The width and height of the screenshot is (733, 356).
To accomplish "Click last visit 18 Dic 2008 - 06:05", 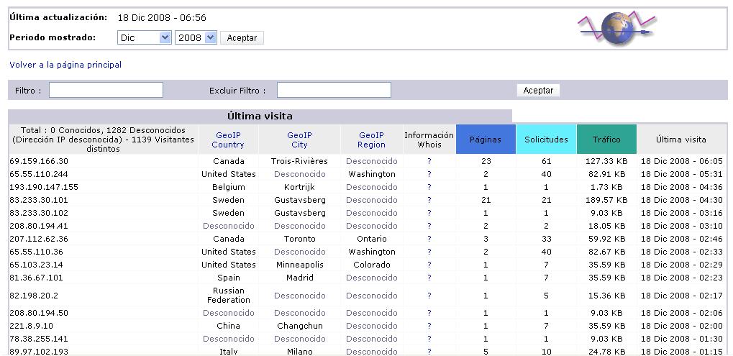I will [682, 161].
